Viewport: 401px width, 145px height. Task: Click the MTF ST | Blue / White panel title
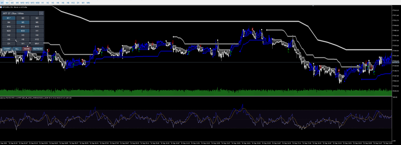[13, 13]
